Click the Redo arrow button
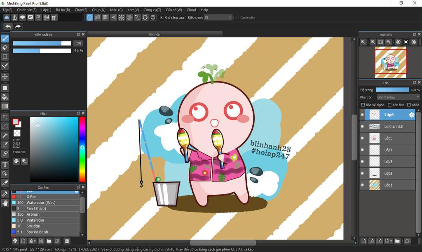422x252 pixels. [18, 26]
